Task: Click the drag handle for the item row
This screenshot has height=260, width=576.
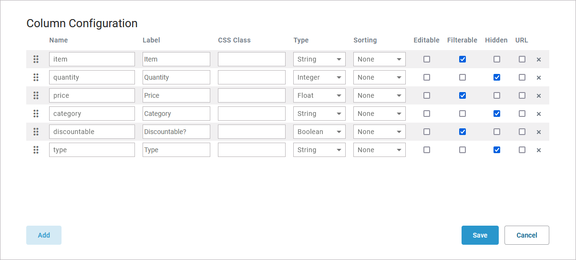Action: point(36,59)
